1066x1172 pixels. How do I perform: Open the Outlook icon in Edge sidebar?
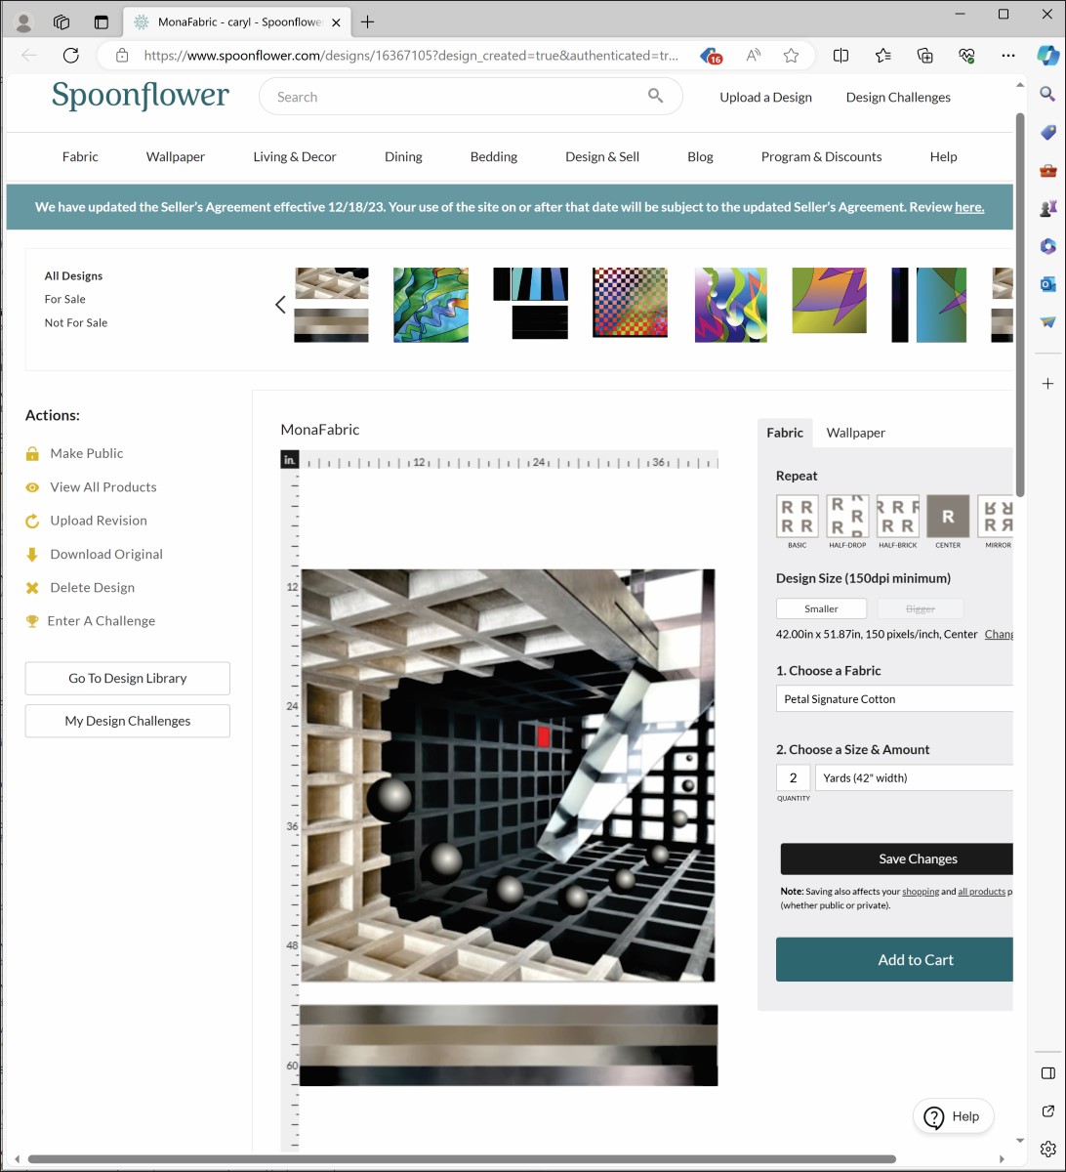(x=1047, y=284)
